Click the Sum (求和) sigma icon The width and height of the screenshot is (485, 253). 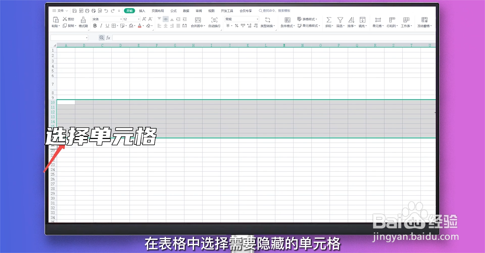coord(329,20)
